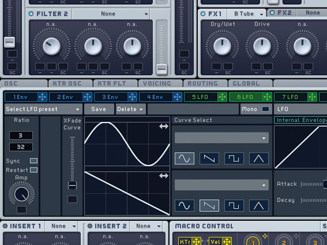Switch to the OSC tab

(23, 84)
